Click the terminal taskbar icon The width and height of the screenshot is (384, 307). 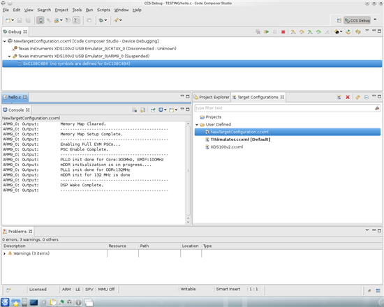pyautogui.click(x=34, y=303)
